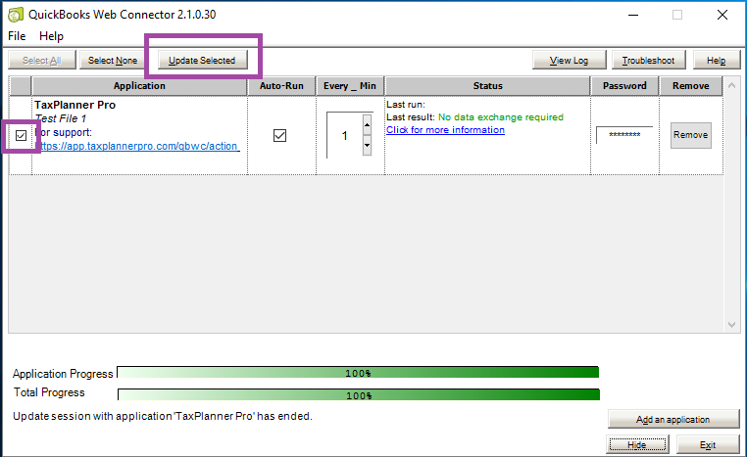This screenshot has height=457, width=747.
Task: Click the Test File 1 text
Action: [x=61, y=118]
